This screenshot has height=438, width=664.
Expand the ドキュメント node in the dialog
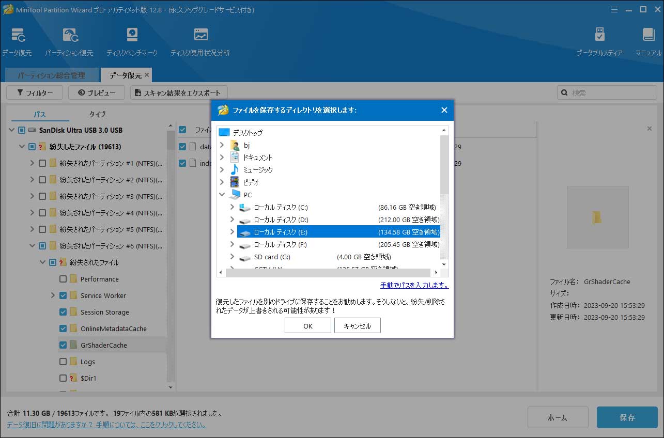point(222,158)
